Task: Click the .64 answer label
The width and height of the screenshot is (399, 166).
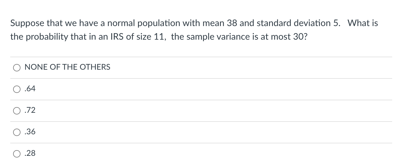Action: pyautogui.click(x=30, y=89)
